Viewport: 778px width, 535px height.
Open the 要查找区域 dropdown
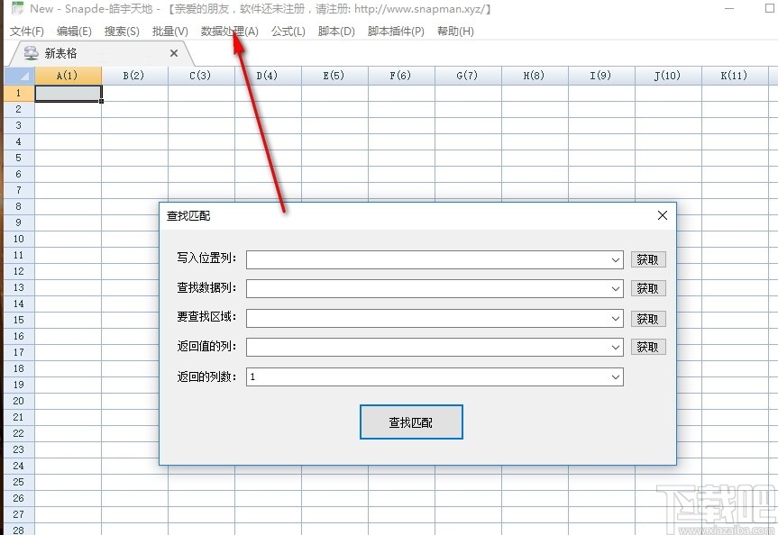[x=615, y=318]
